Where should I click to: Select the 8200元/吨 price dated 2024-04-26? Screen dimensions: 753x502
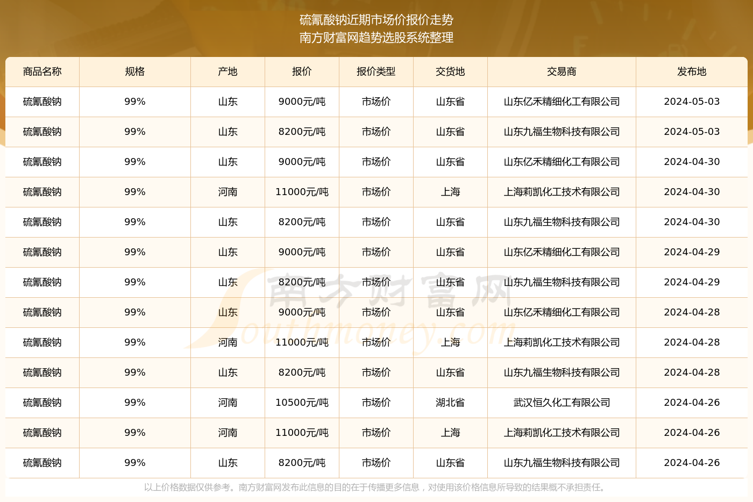click(302, 463)
